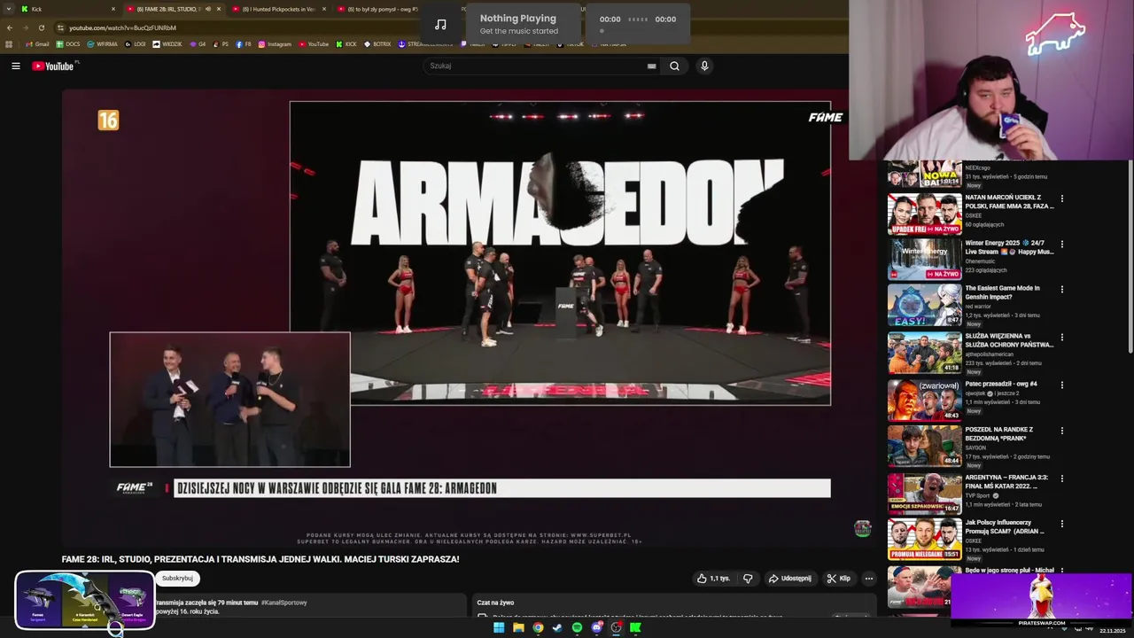This screenshot has width=1134, height=638.
Task: Open the on-screen keyboard icon in search box
Action: click(x=651, y=66)
